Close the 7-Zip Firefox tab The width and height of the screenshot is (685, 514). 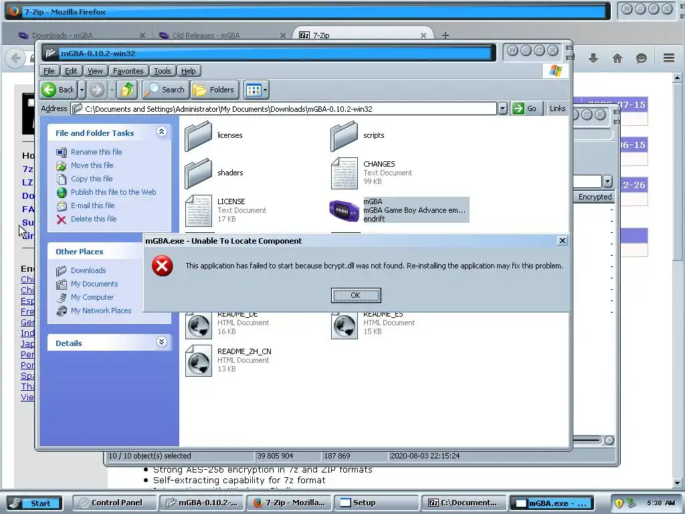[x=423, y=35]
